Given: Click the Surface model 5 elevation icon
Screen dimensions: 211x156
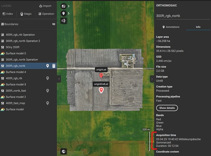Looking at the screenshot, I should click(x=3, y=53).
